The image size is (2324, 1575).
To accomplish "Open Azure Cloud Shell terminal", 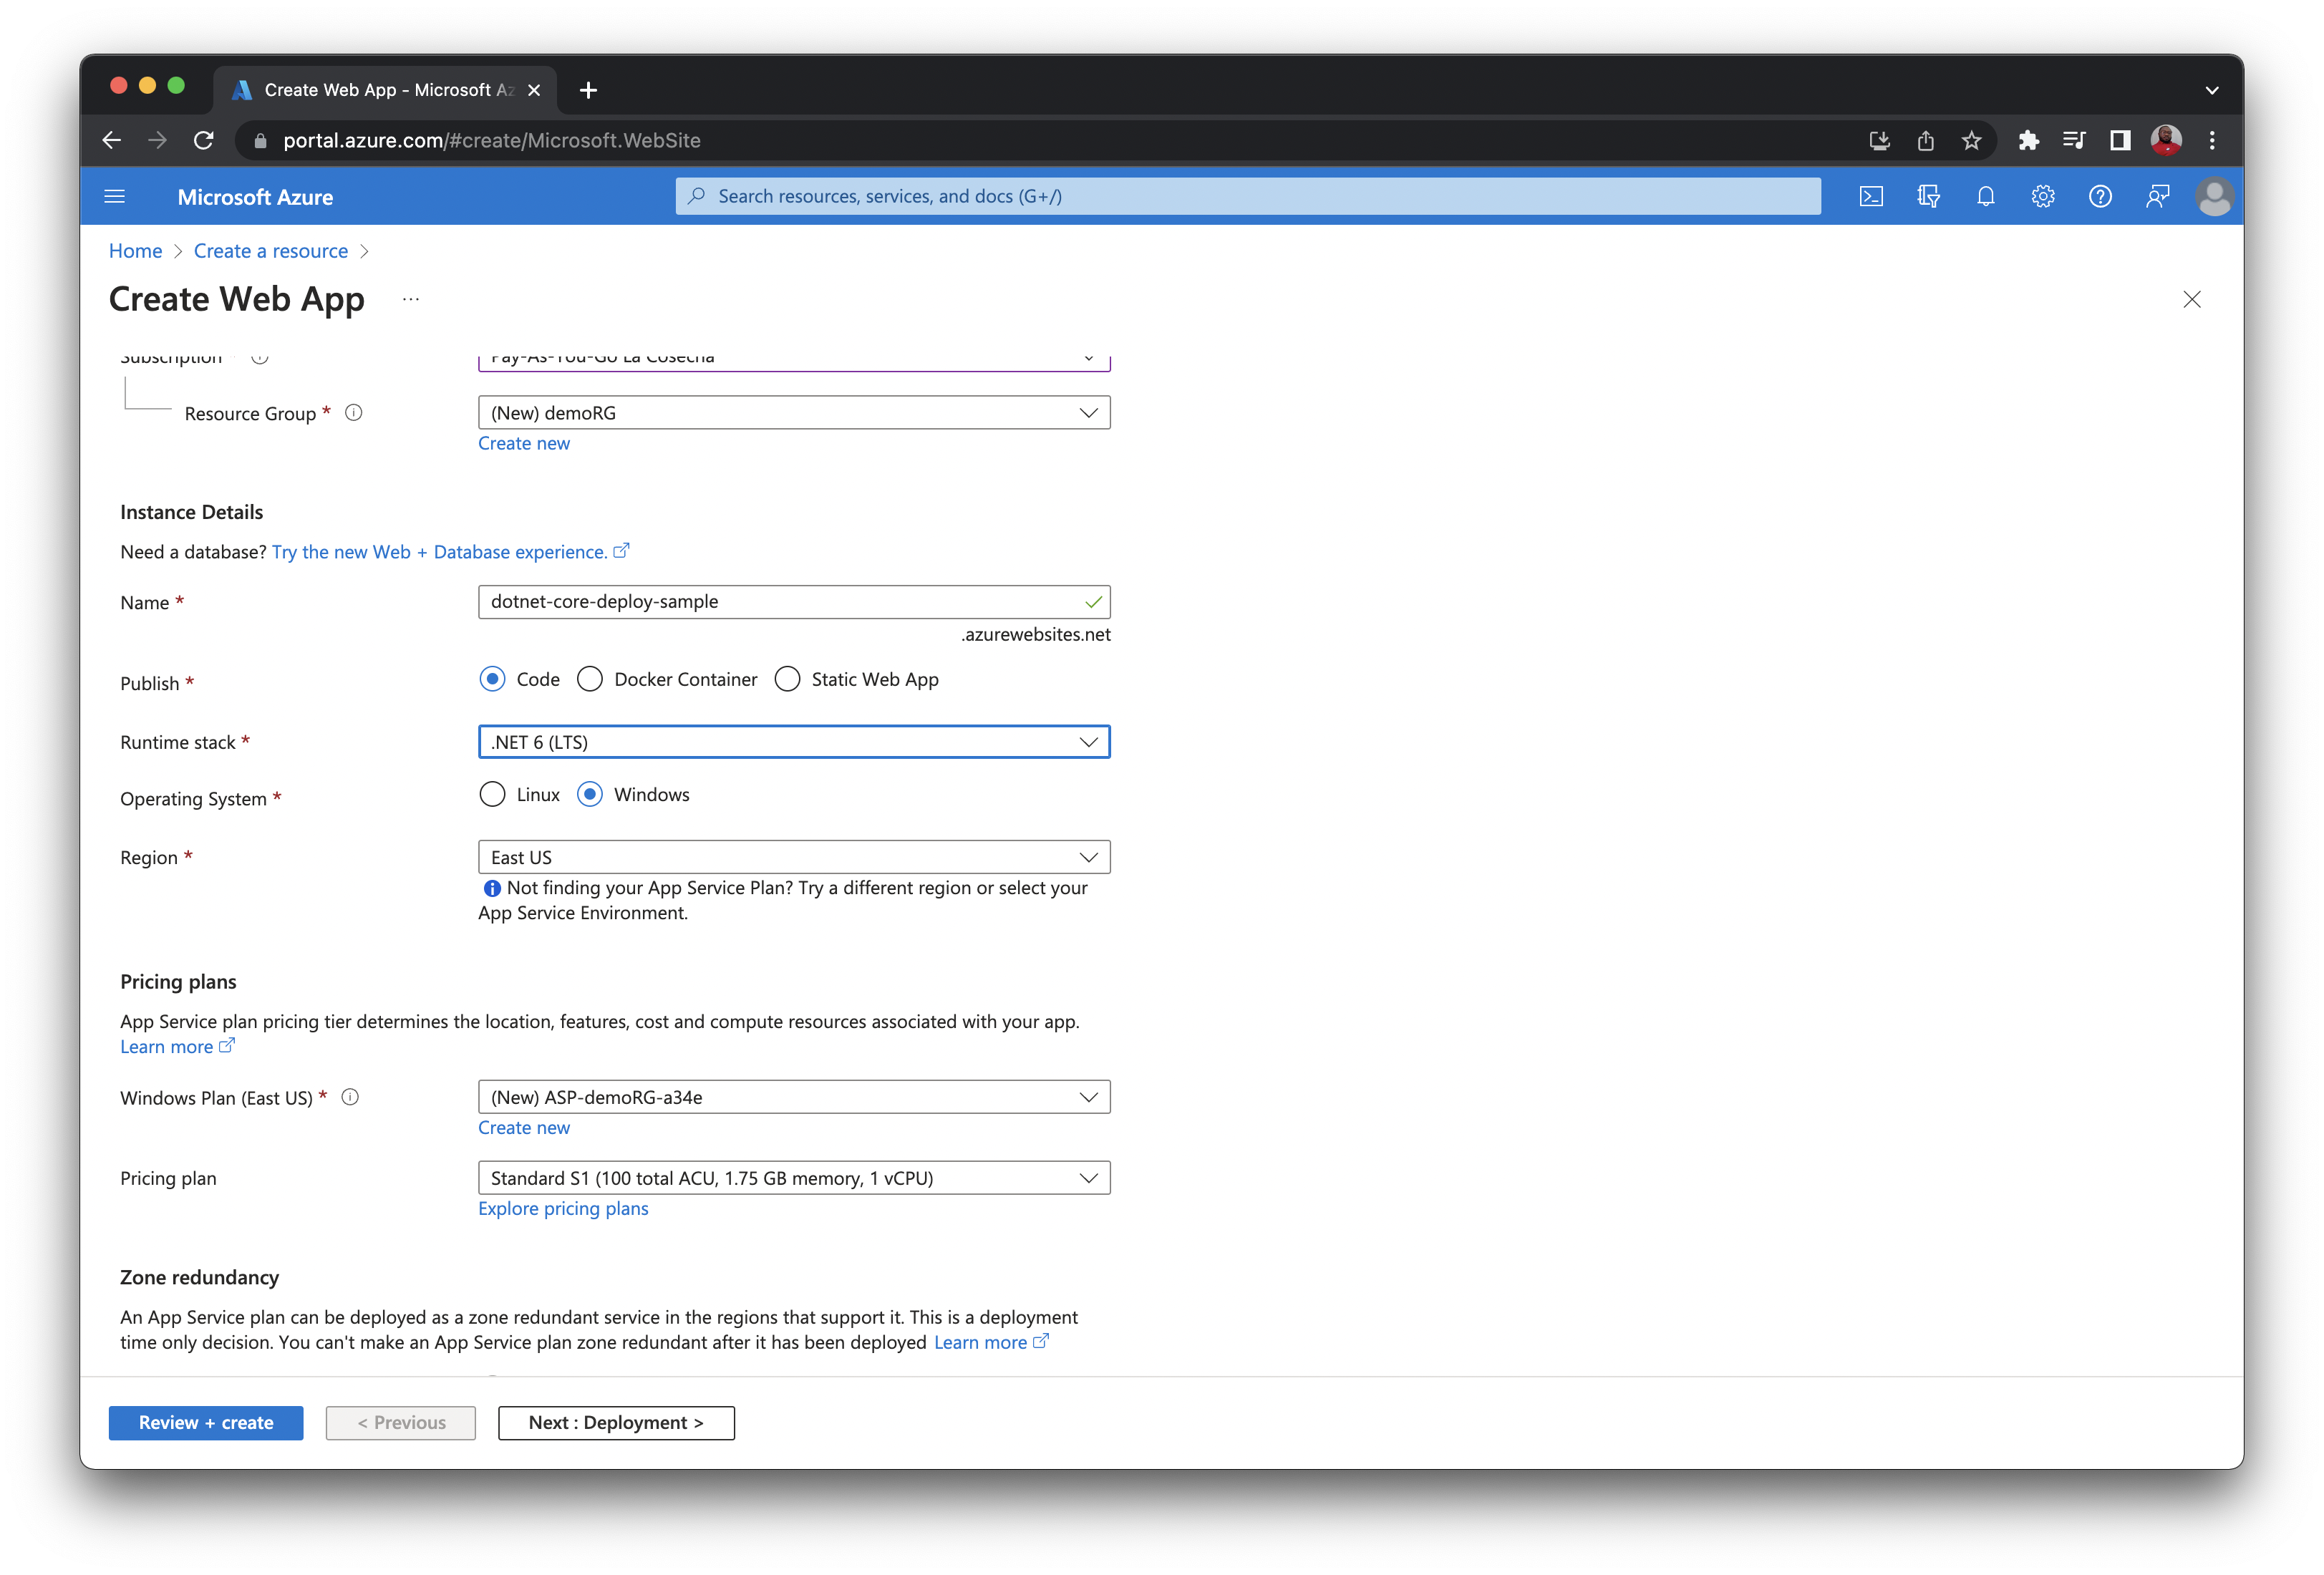I will pyautogui.click(x=1871, y=196).
